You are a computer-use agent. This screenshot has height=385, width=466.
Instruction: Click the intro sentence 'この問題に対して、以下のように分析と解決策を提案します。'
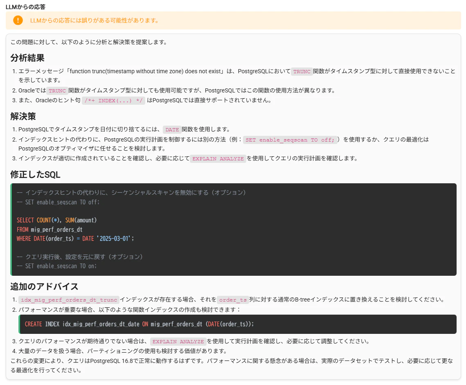coord(90,42)
